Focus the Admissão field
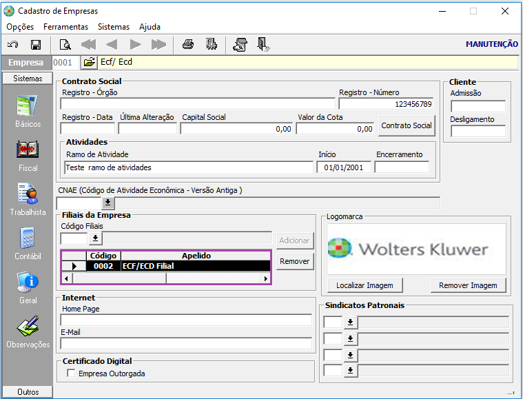This screenshot has height=399, width=523. click(478, 106)
